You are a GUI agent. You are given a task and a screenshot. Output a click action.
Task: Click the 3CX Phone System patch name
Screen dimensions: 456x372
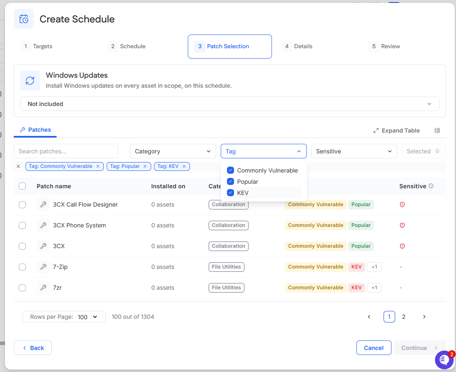click(x=80, y=225)
